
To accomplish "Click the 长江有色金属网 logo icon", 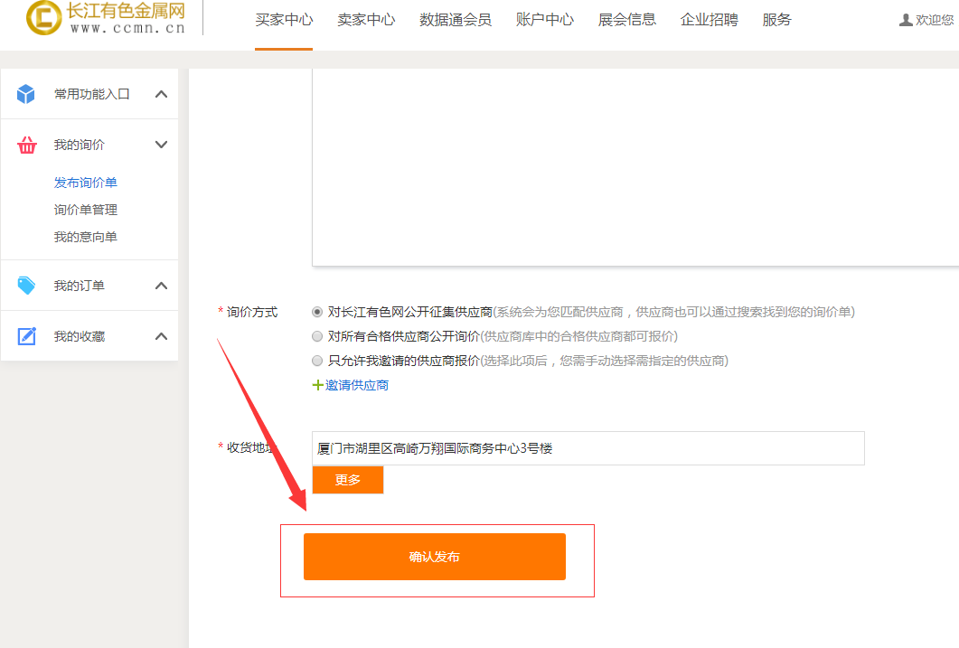I will pyautogui.click(x=43, y=18).
